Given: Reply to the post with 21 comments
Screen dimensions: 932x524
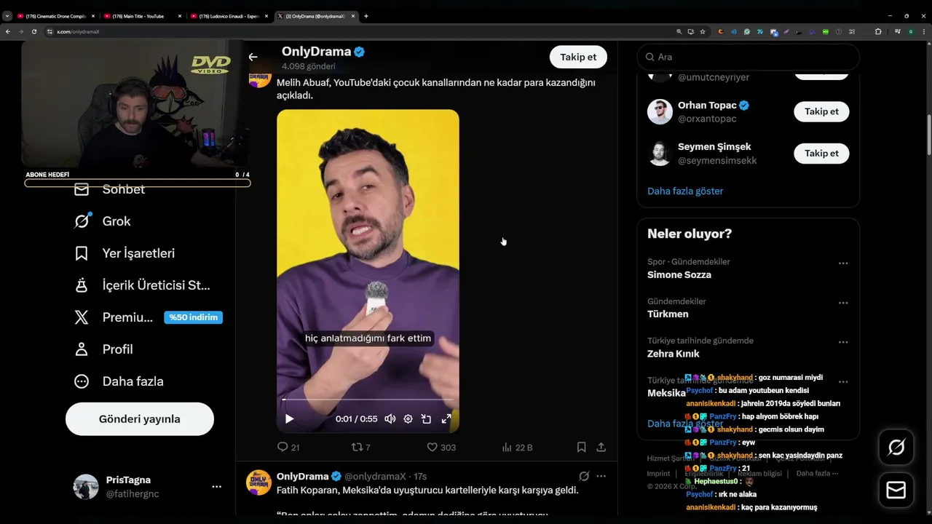Looking at the screenshot, I should [x=288, y=447].
